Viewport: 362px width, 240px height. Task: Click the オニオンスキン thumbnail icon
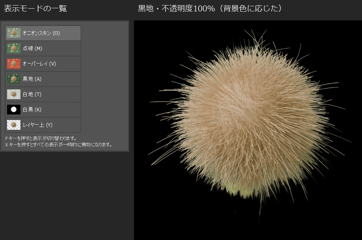click(14, 33)
